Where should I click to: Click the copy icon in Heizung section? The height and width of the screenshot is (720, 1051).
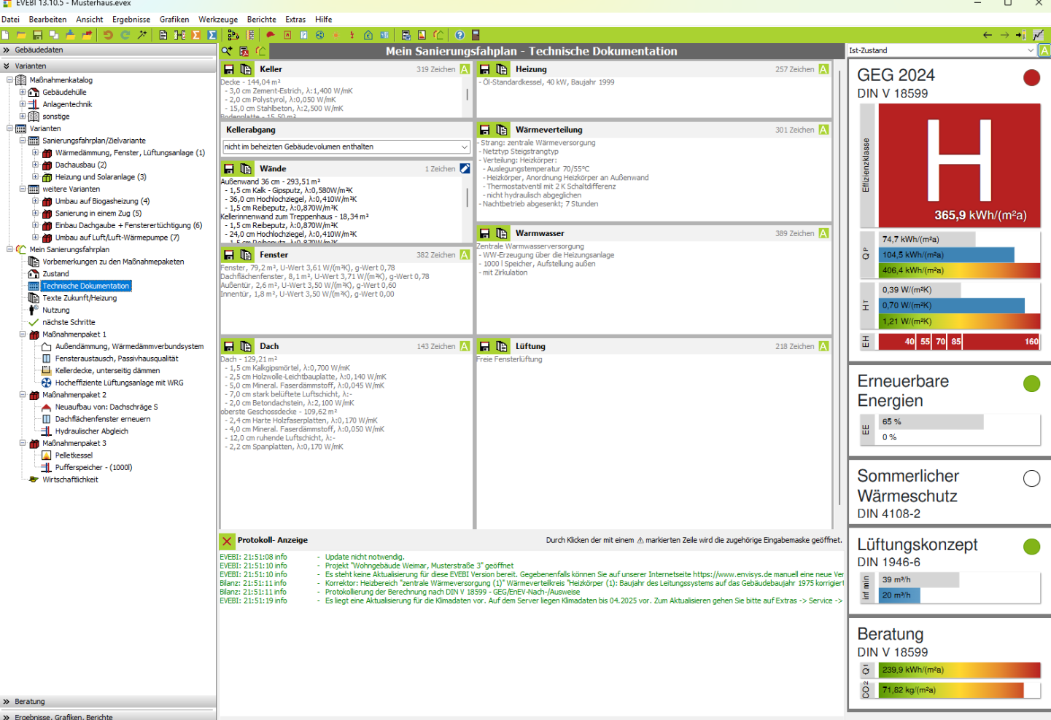(x=502, y=69)
